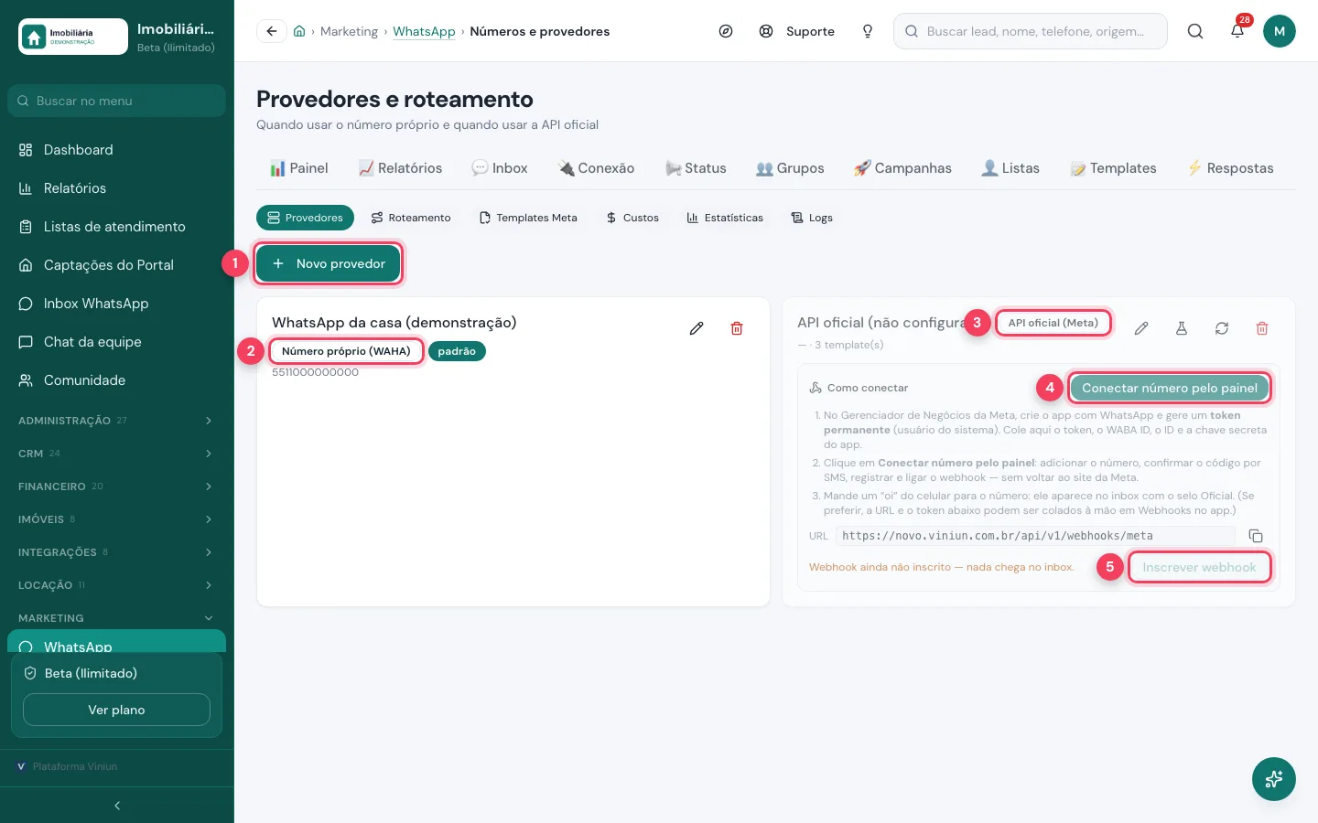Viewport: 1318px width, 823px height.
Task: Click Novo provedor button
Action: point(329,263)
